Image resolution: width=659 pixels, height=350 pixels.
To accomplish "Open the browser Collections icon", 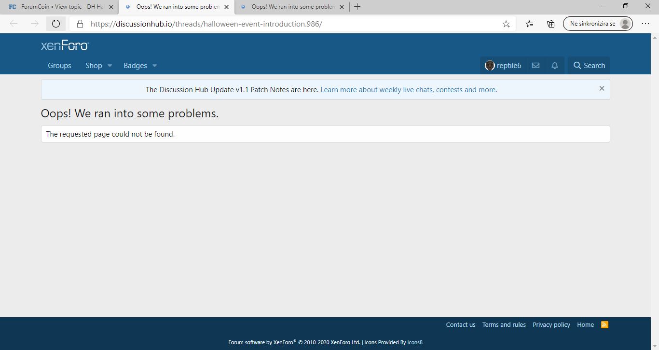I will pos(550,24).
